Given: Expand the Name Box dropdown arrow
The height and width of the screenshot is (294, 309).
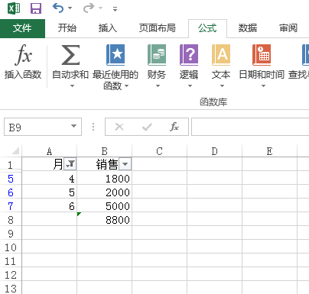Looking at the screenshot, I should point(73,126).
